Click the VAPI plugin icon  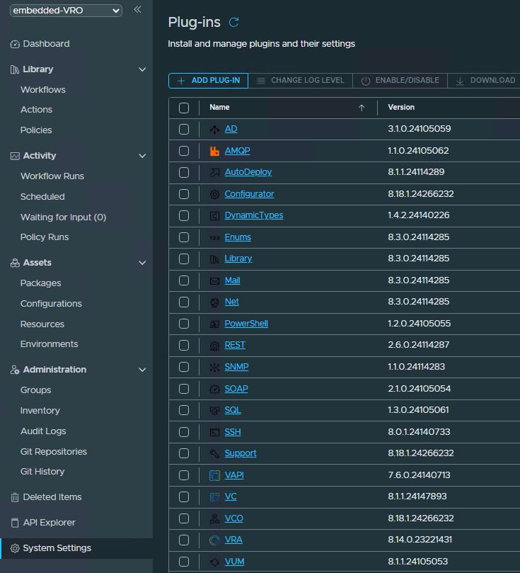(214, 475)
